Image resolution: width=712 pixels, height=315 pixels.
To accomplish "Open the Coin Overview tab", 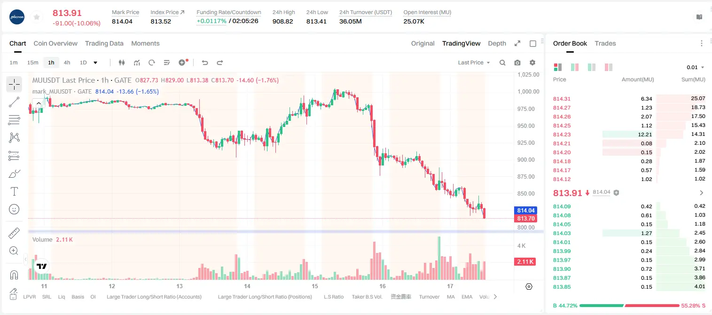I will 55,43.
